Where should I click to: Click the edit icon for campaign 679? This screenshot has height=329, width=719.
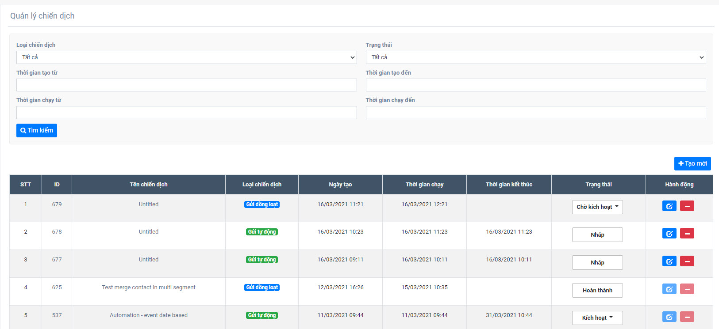coord(669,206)
